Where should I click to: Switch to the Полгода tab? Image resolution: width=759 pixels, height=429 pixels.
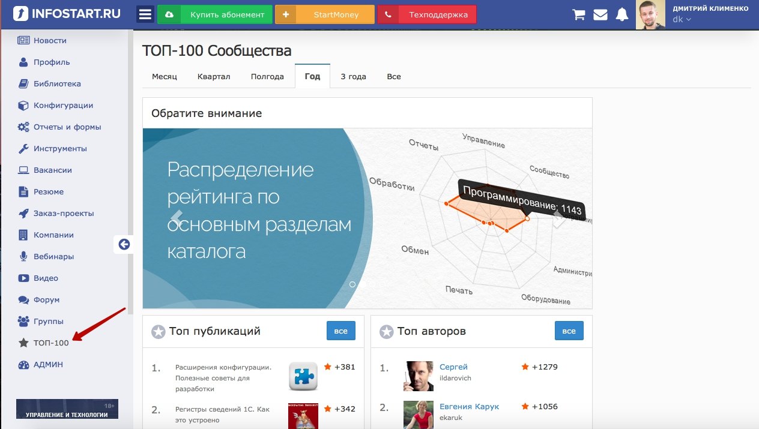267,76
